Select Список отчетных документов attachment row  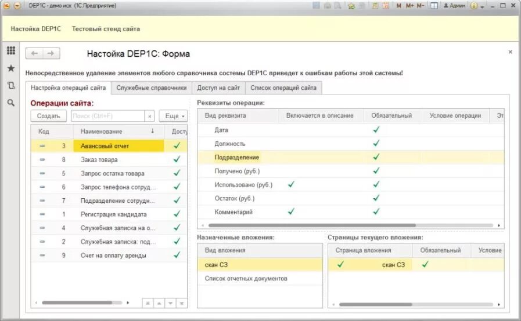point(260,279)
